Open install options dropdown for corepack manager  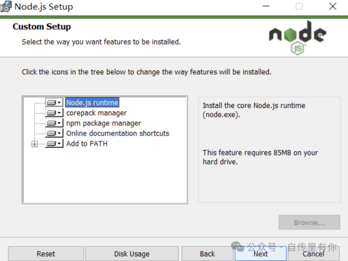coord(54,113)
